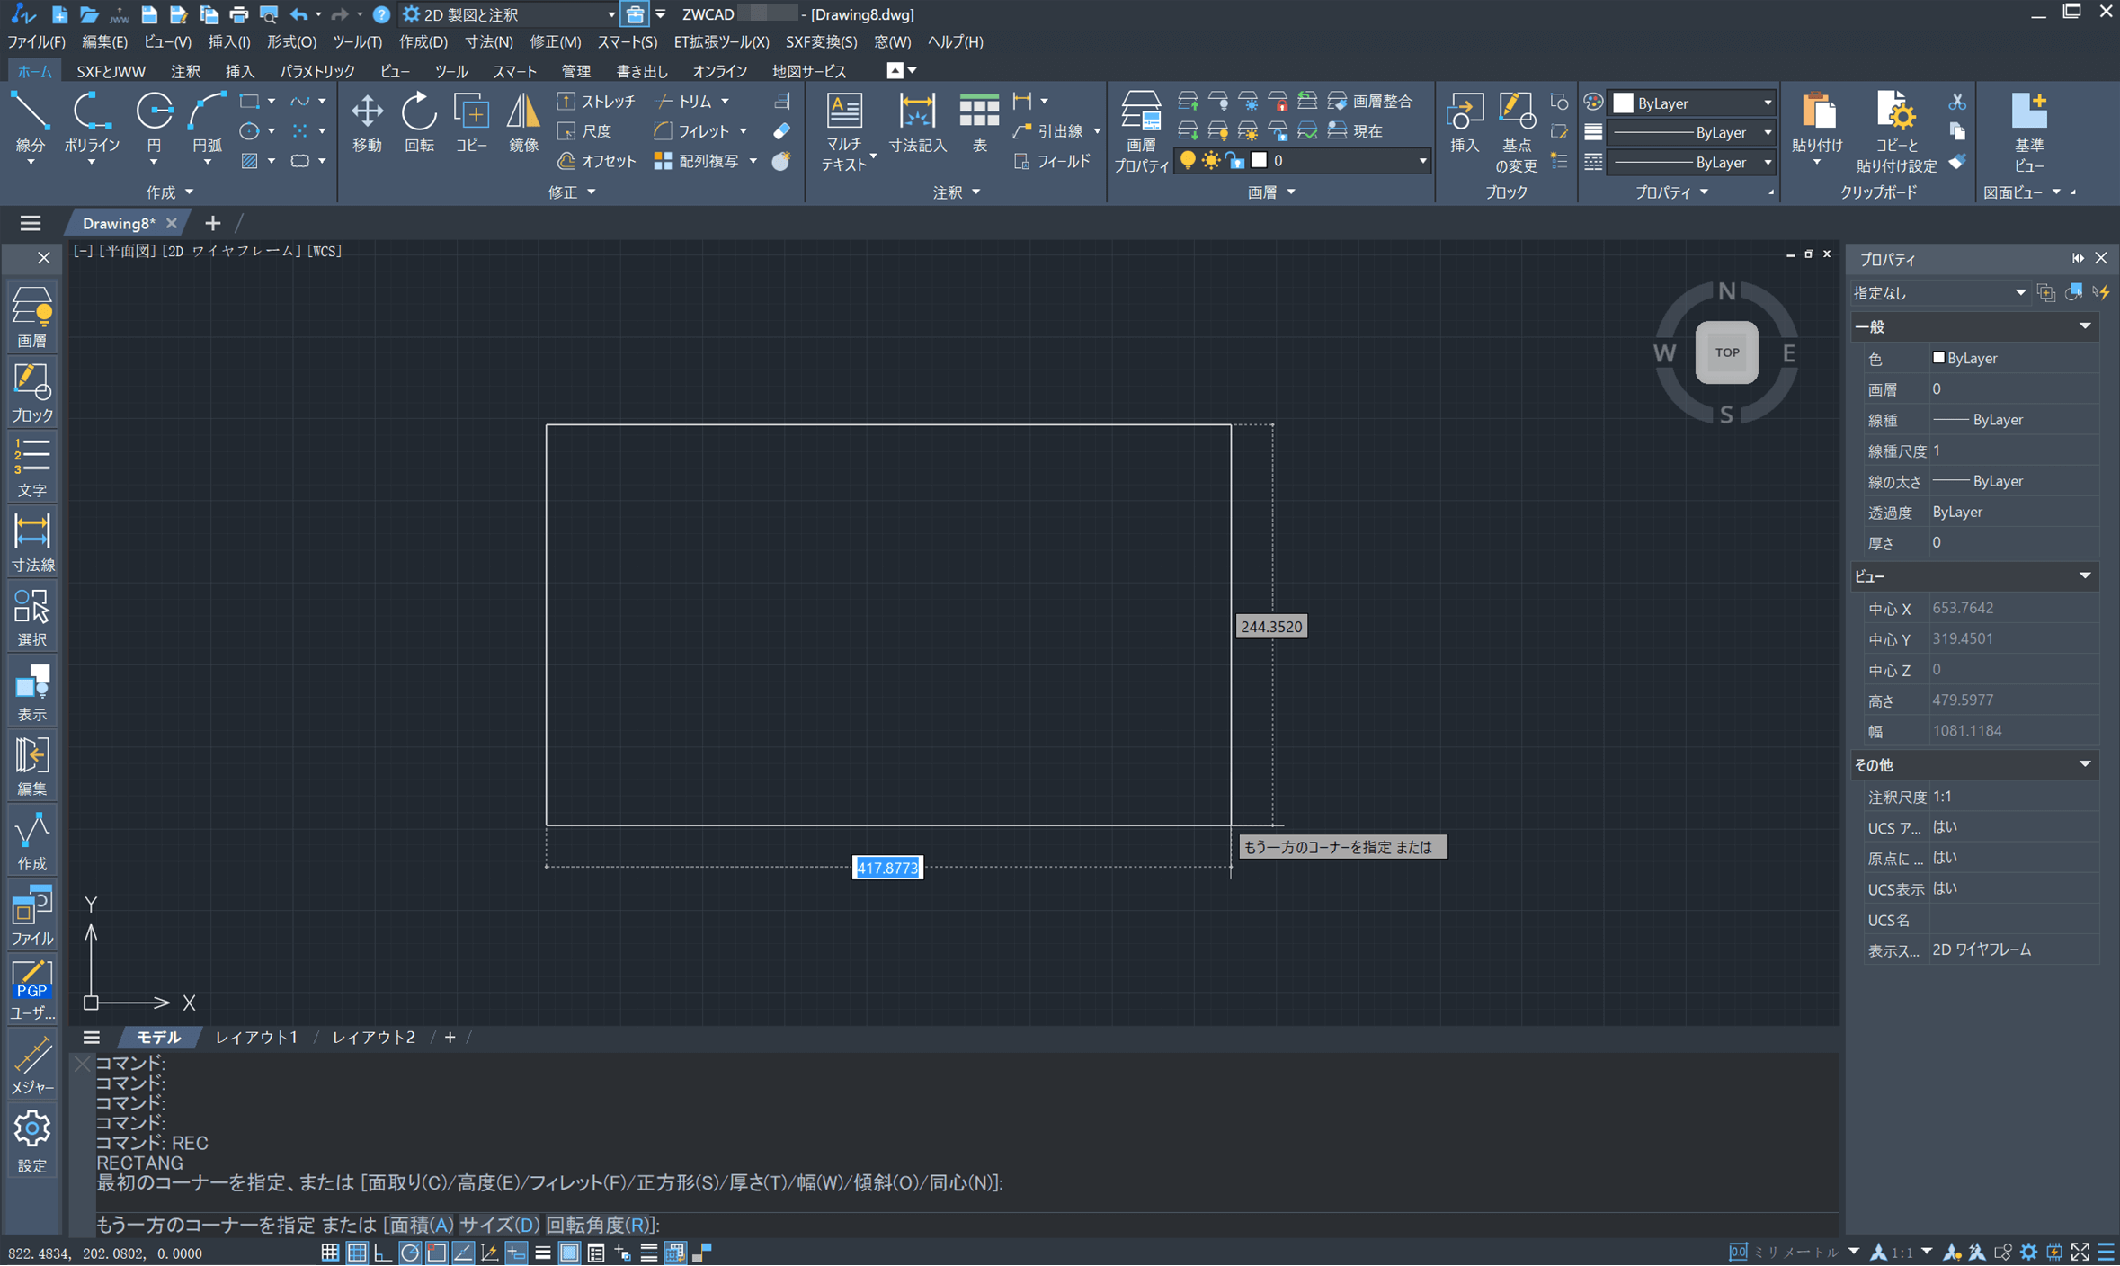Viewport: 2120px width, 1266px height.
Task: Toggle object snap tracking in status bar
Action: (463, 1253)
